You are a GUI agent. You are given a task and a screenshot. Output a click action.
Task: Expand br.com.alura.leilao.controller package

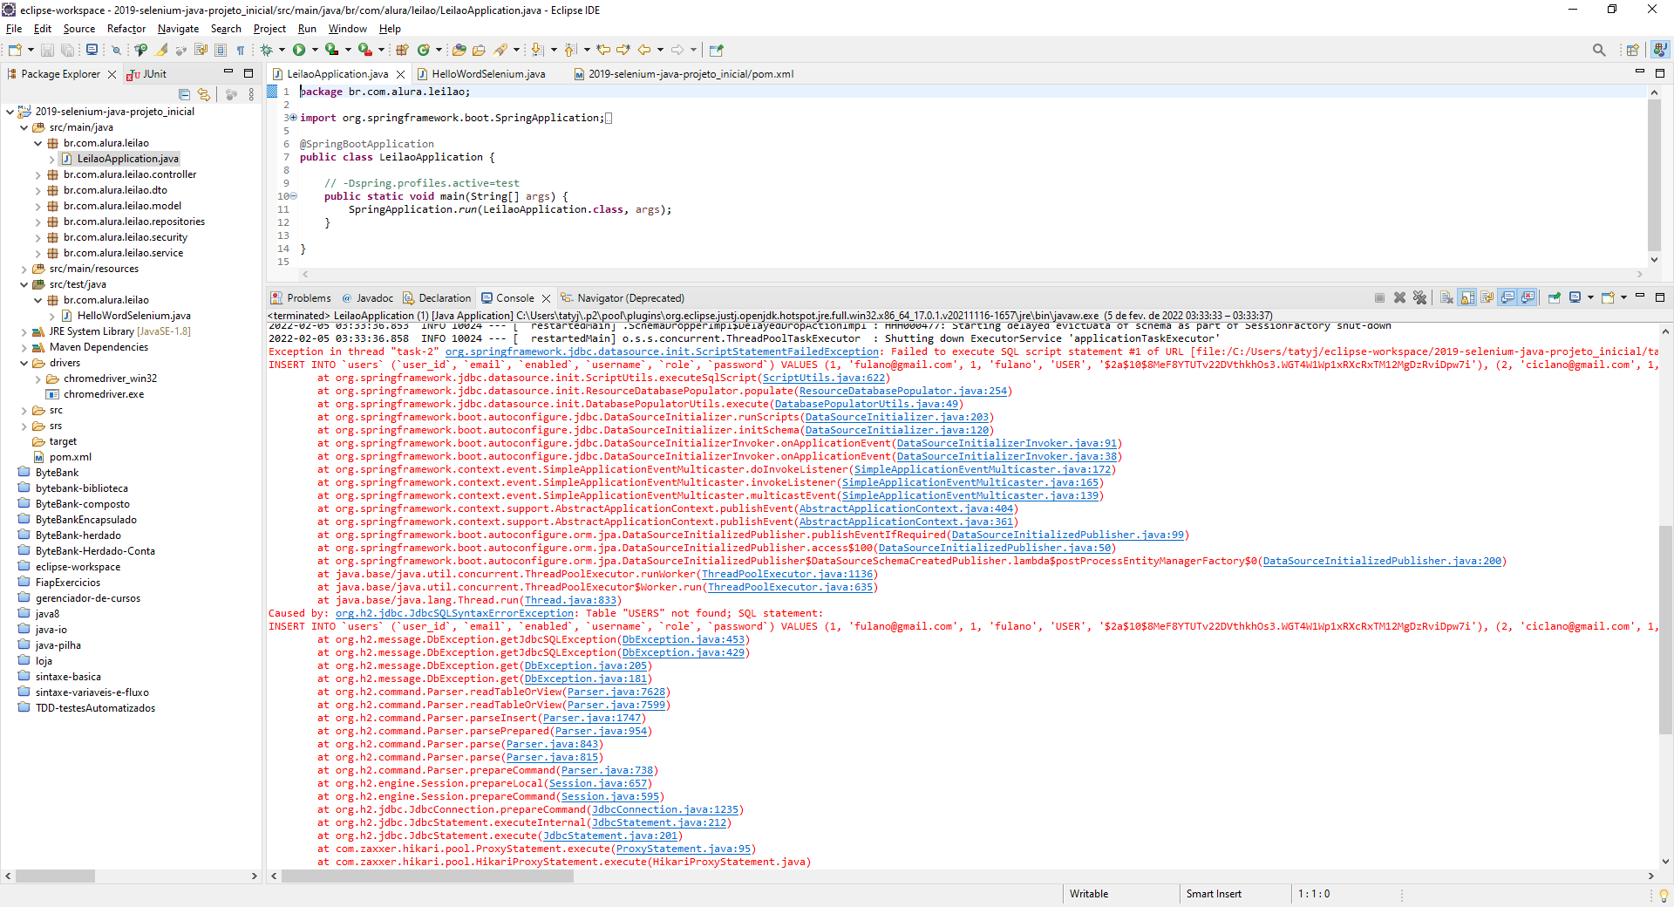37,174
